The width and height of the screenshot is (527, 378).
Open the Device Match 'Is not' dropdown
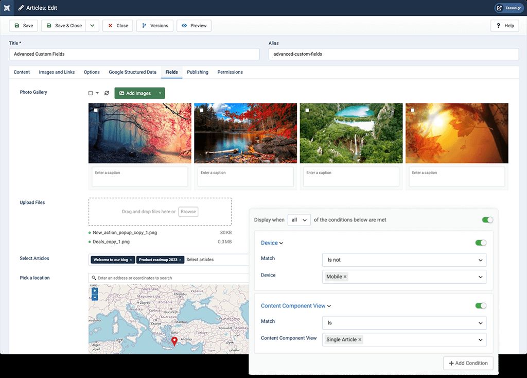click(405, 260)
